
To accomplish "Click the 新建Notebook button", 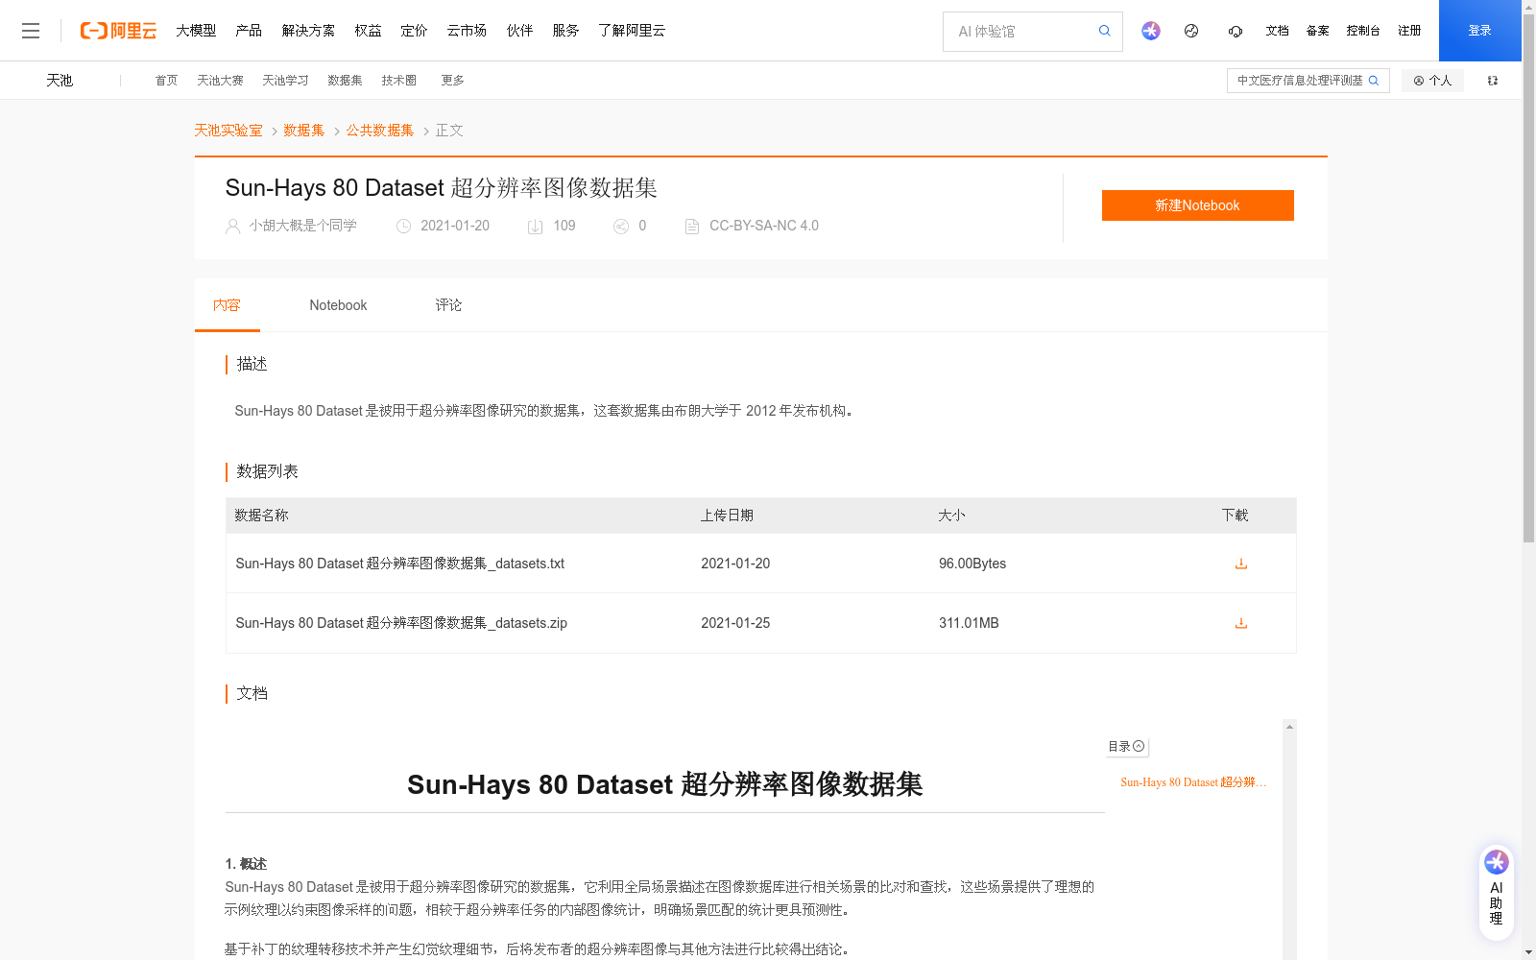I will pos(1197,205).
